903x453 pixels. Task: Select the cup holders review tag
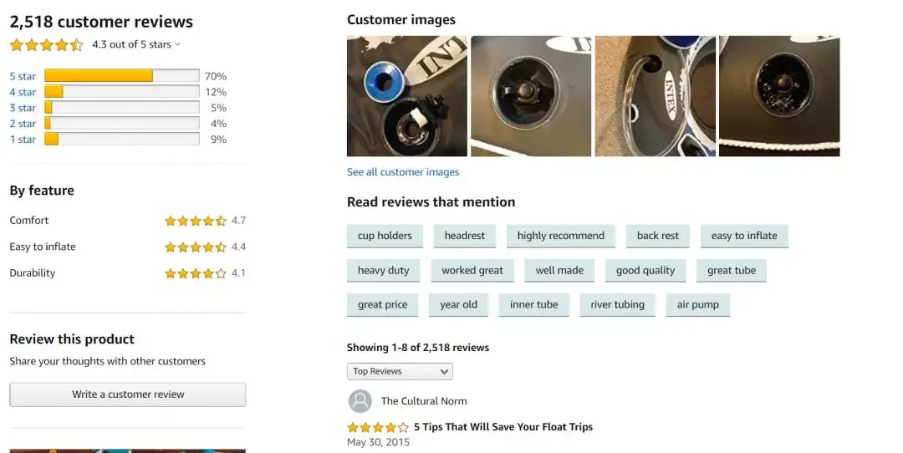(385, 236)
